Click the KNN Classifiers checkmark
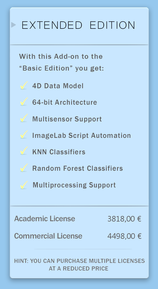158x289 pixels. pos(24,151)
